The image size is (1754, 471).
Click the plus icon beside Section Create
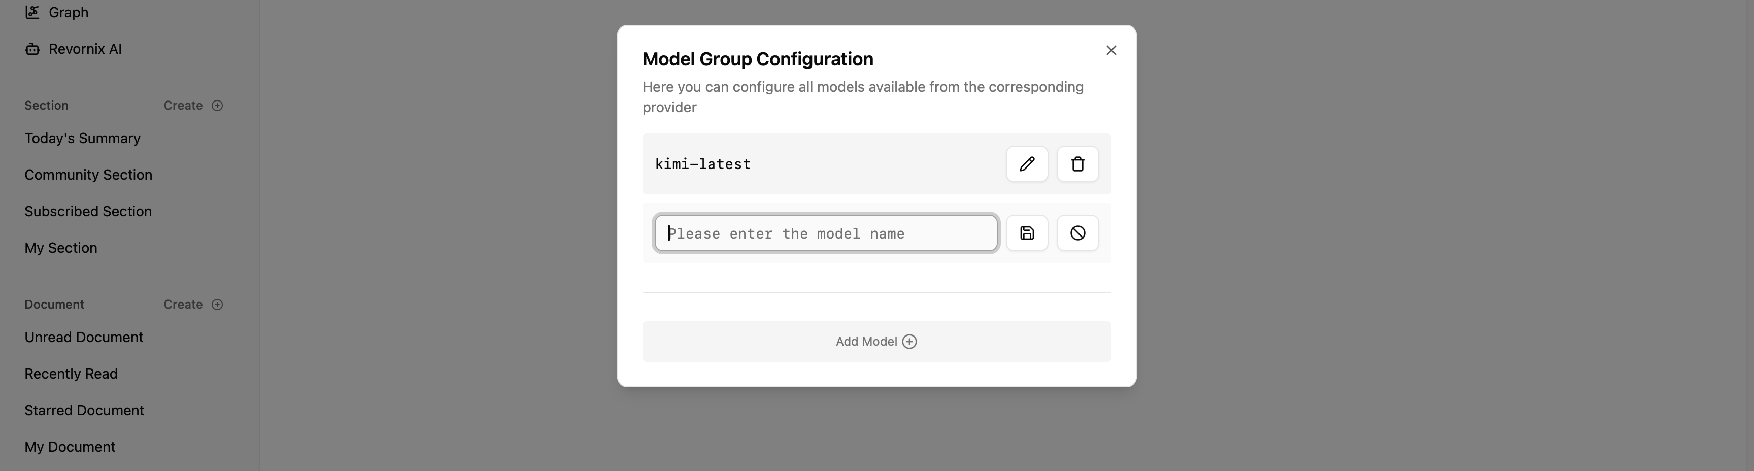point(217,106)
